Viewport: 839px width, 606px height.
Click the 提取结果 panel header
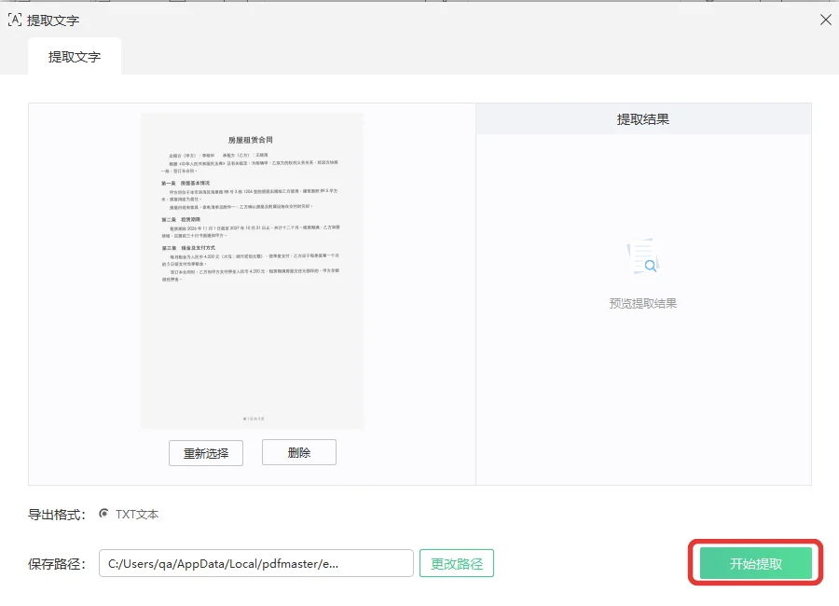click(x=643, y=118)
